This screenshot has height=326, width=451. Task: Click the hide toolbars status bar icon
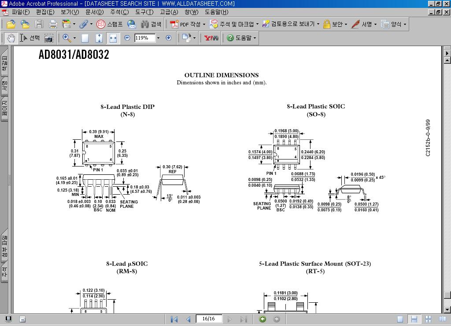pos(22,319)
